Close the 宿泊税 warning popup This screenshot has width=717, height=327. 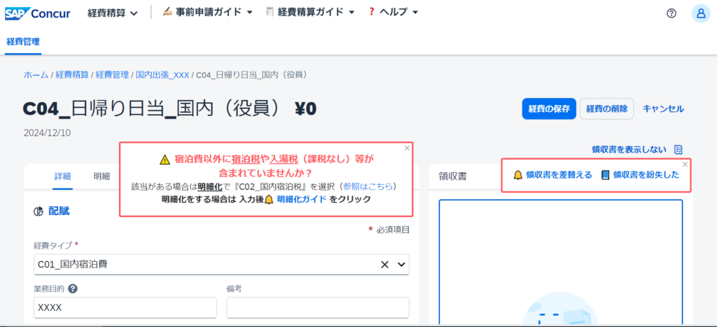[407, 148]
